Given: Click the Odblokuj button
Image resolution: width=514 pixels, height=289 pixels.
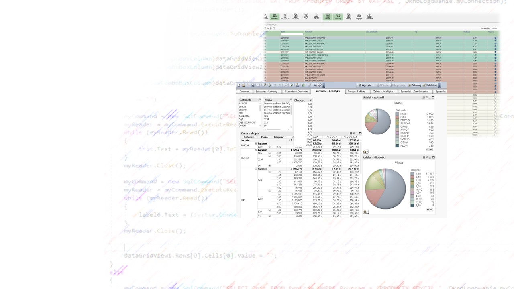Looking at the screenshot, I should pos(430,85).
